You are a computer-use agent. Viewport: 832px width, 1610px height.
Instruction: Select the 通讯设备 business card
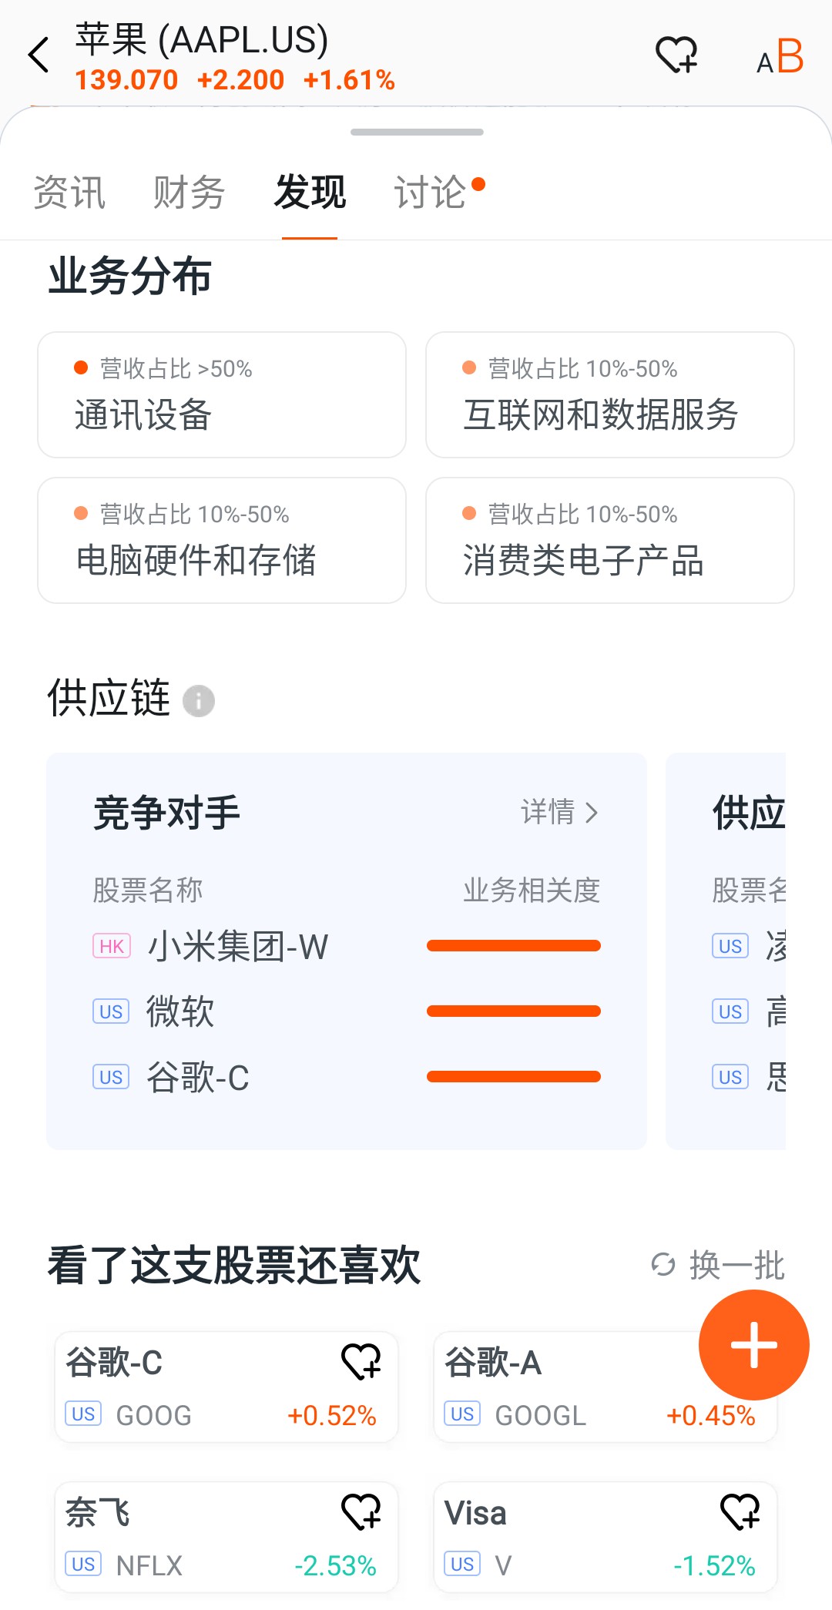click(222, 395)
